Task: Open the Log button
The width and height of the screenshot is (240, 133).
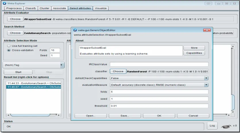Action: (x=212, y=126)
